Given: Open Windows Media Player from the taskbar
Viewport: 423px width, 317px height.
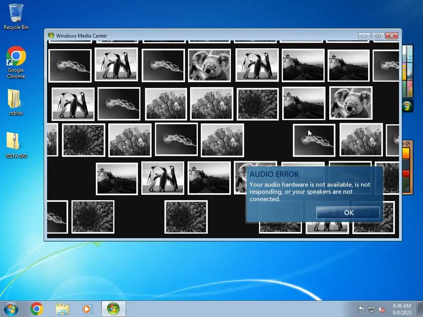Looking at the screenshot, I should [87, 309].
